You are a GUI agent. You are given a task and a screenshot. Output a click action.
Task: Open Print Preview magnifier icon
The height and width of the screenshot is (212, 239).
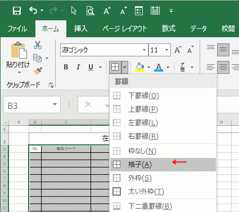click(90, 11)
